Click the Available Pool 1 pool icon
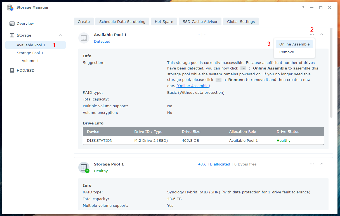Screen dimensions: 340x216 click(84, 38)
